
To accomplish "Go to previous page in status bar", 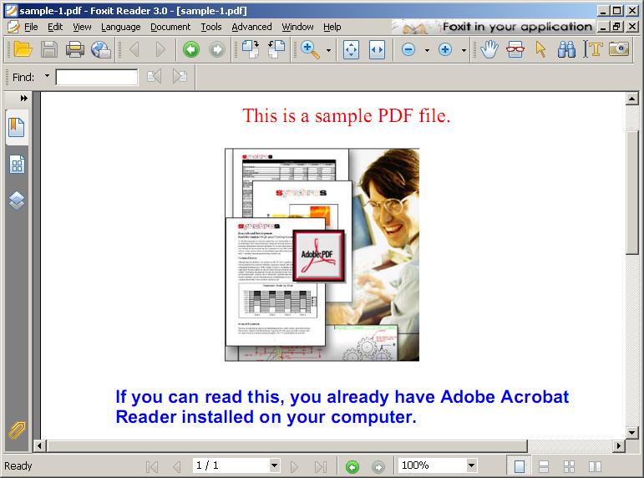I will 177,466.
